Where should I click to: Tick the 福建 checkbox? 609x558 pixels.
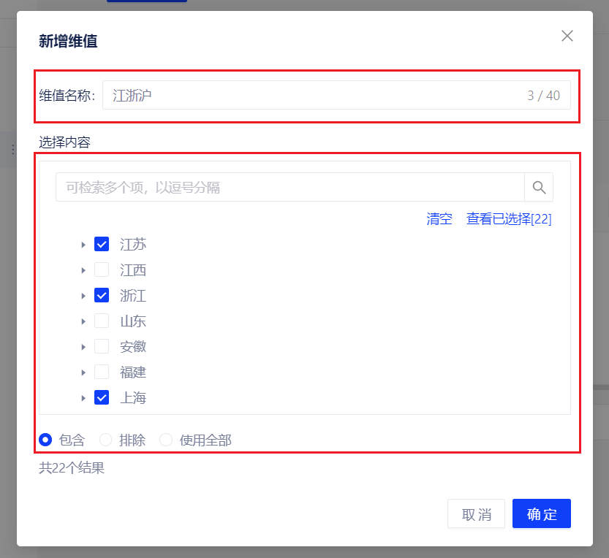(102, 372)
